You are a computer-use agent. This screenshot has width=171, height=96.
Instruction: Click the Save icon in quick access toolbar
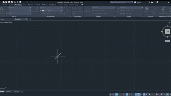coord(9,2)
